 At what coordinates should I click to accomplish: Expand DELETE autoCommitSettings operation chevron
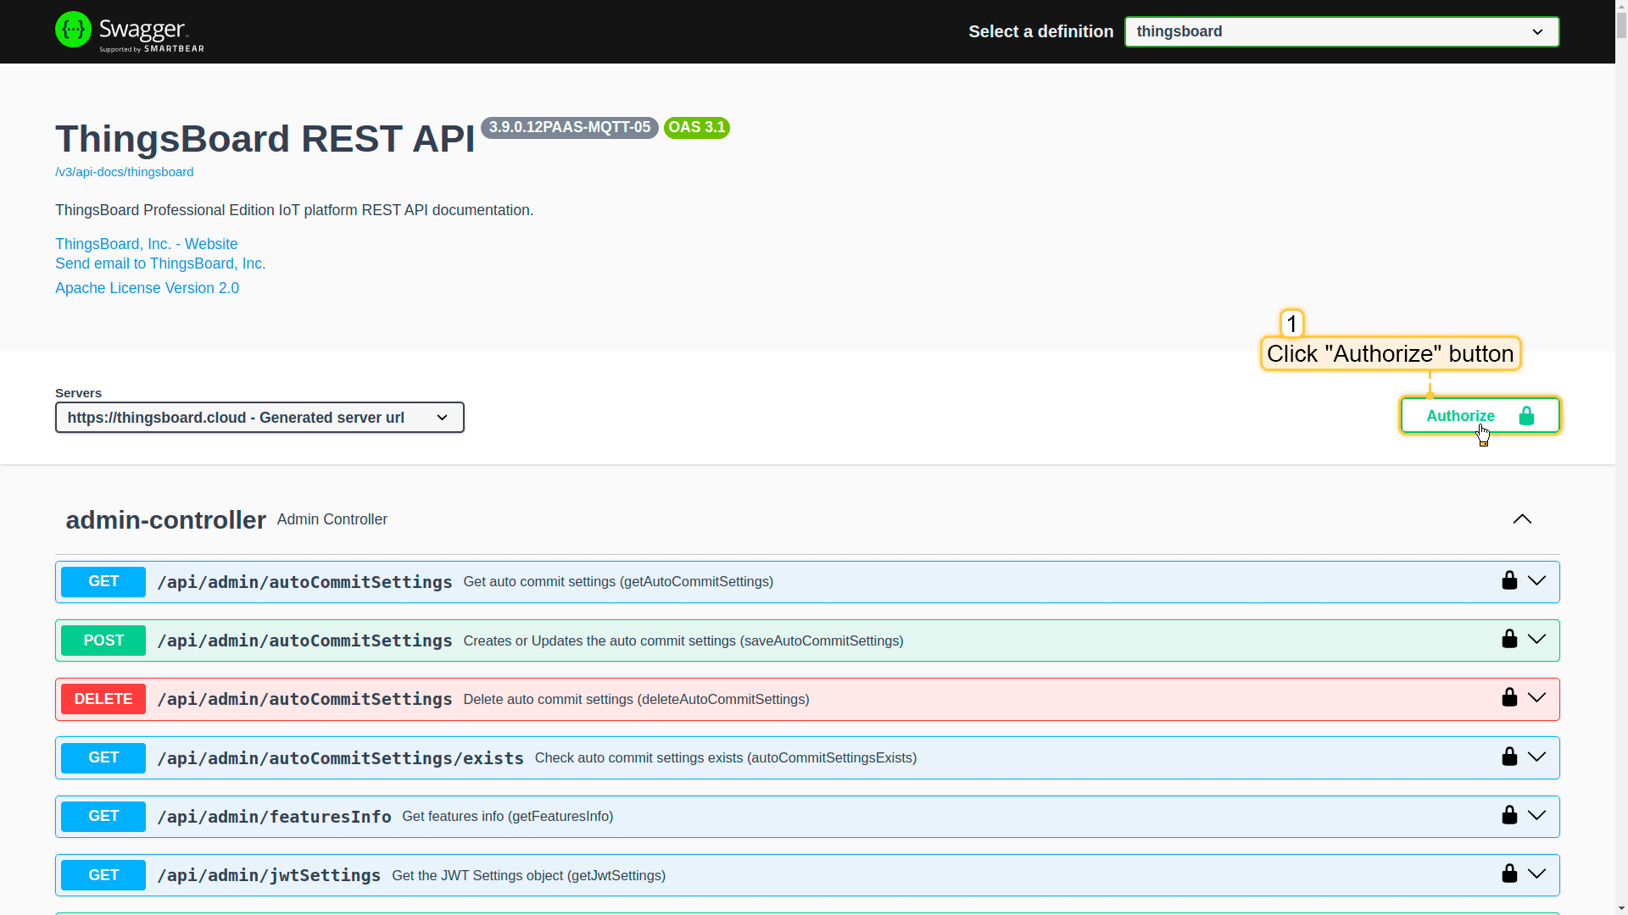point(1536,698)
